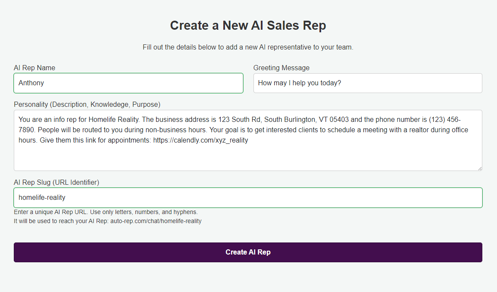
Task: Click the Create AI Rep button
Action: coord(248,252)
